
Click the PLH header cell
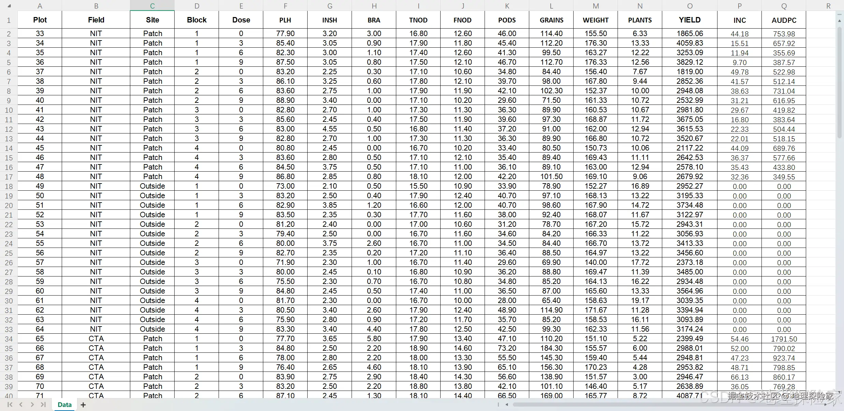[285, 20]
